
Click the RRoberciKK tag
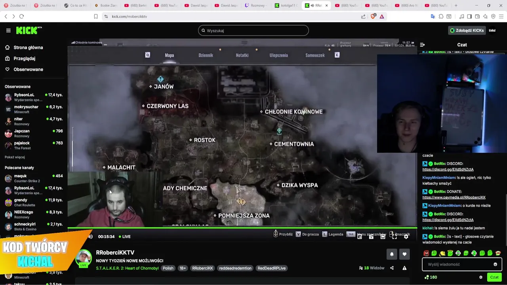tap(202, 268)
